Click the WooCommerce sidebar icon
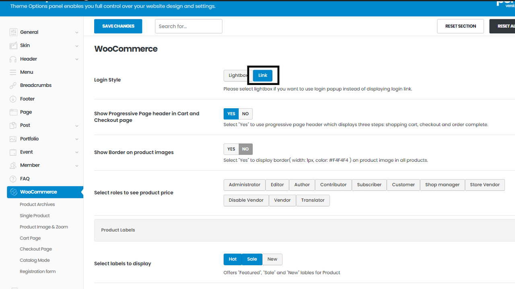This screenshot has height=289, width=515. point(13,192)
